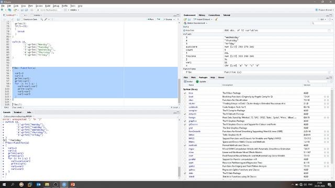The width and height of the screenshot is (335, 188).
Task: Save the current document from the editor toolbar
Action: [x=18, y=19]
